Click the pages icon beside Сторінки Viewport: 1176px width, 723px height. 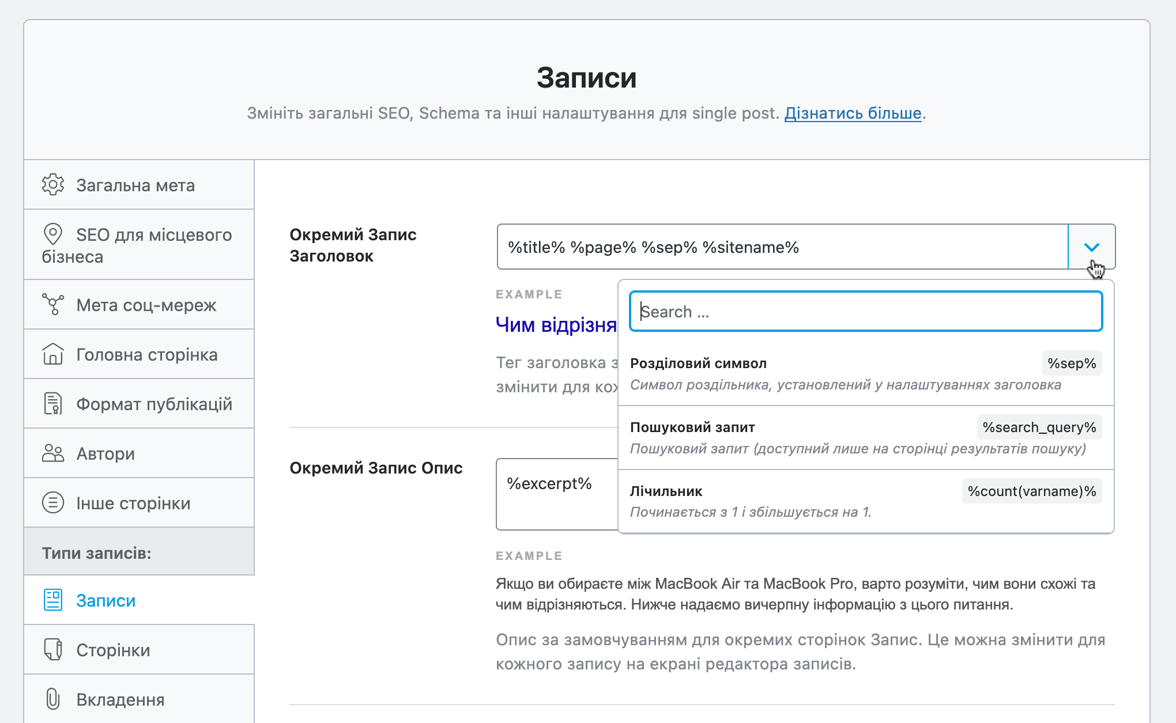[x=52, y=649]
